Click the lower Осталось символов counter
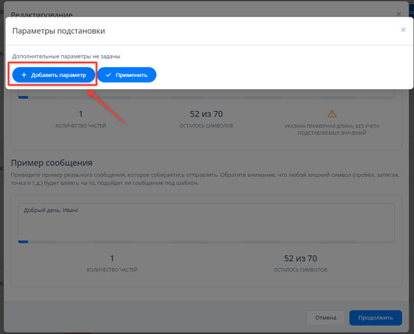Screen dimensions: 414x334 (301, 263)
